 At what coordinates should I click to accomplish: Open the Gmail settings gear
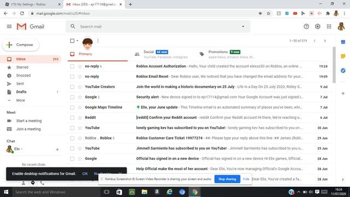coord(317,27)
